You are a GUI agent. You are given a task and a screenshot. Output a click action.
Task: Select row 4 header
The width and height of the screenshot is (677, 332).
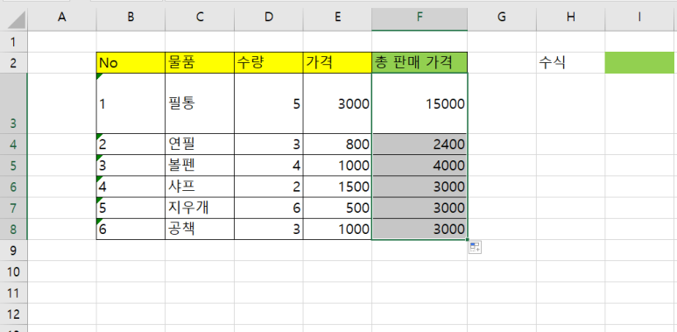(x=13, y=145)
